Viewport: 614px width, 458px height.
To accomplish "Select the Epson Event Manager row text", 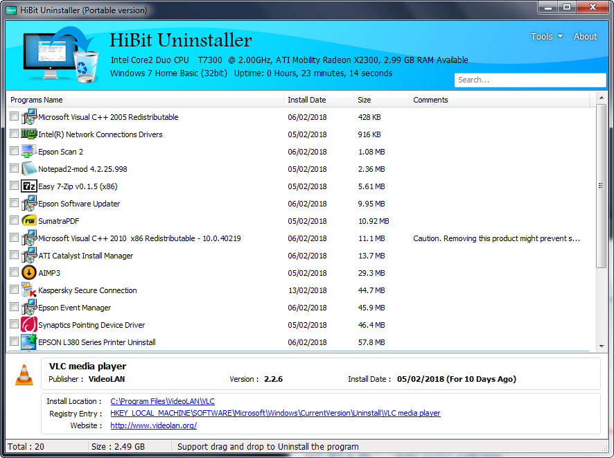I will [74, 308].
